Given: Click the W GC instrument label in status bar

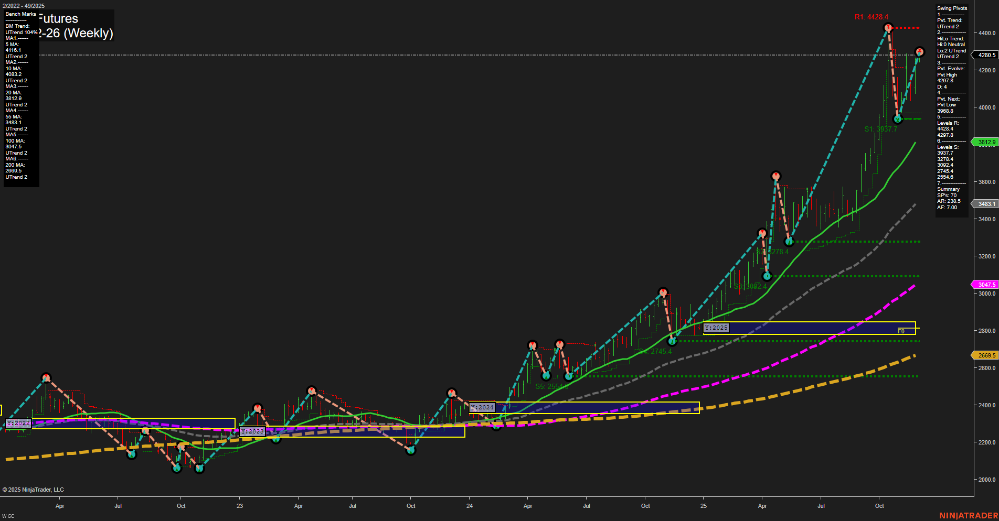Looking at the screenshot, I should (x=7, y=515).
